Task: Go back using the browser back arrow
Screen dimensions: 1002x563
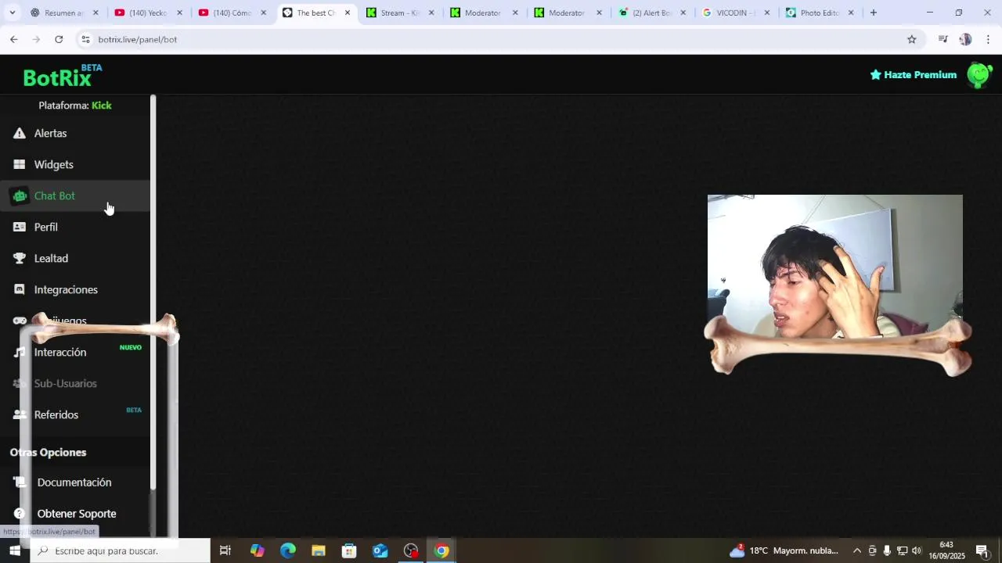Action: (14, 39)
